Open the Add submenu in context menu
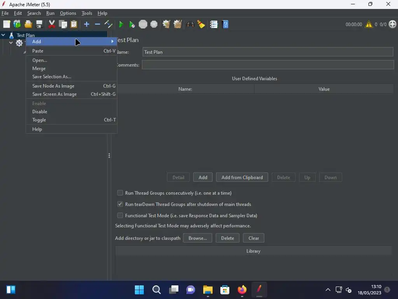Image resolution: width=398 pixels, height=299 pixels. 72,41
